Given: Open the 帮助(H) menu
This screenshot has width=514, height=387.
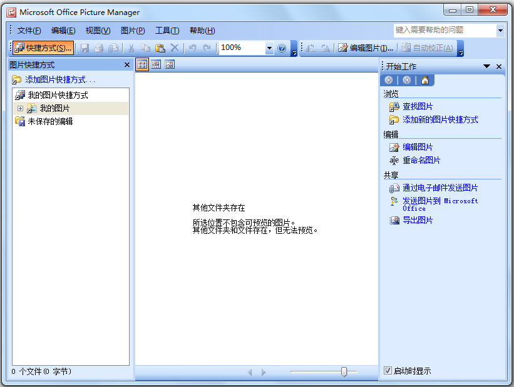Looking at the screenshot, I should pyautogui.click(x=202, y=31).
